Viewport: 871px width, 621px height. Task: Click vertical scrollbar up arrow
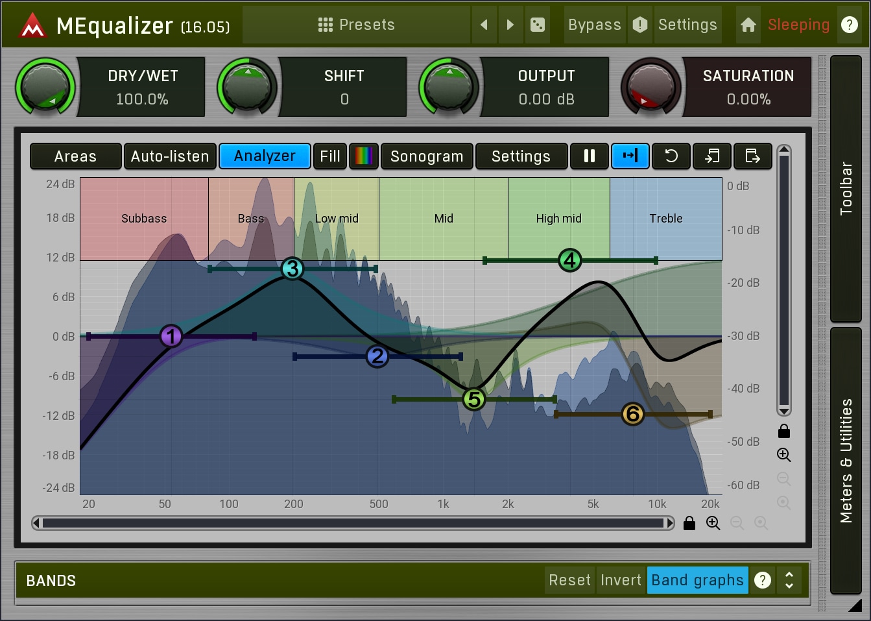(x=784, y=150)
